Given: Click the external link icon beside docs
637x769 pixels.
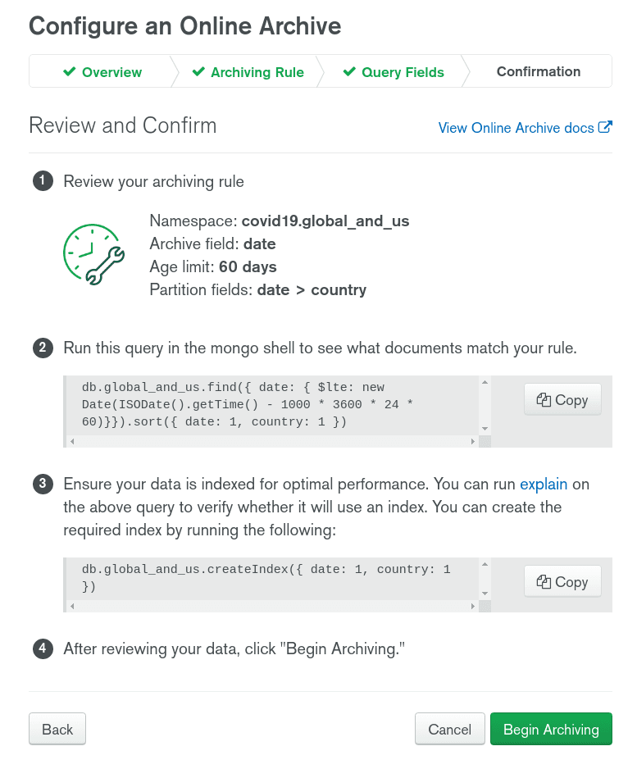Looking at the screenshot, I should 605,127.
